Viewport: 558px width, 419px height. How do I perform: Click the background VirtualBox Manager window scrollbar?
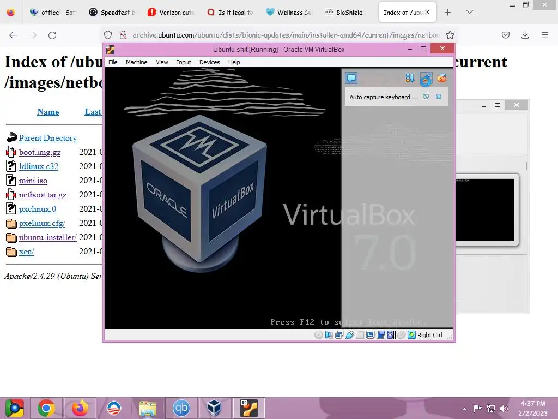526,166
